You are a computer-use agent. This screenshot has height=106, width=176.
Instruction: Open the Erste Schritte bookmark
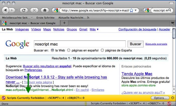(x=45, y=18)
